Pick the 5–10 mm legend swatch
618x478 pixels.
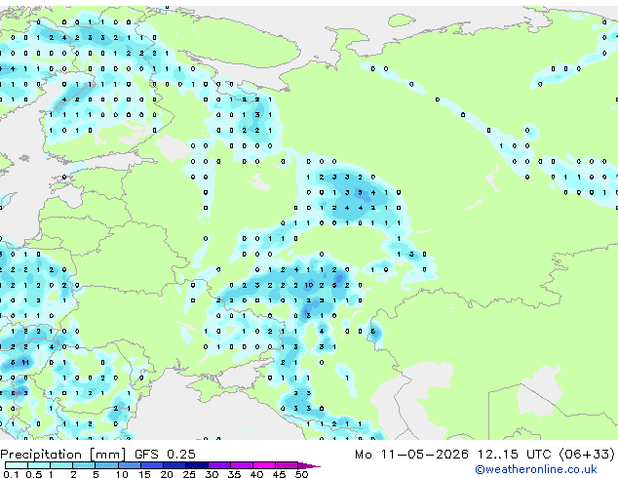click(x=106, y=465)
